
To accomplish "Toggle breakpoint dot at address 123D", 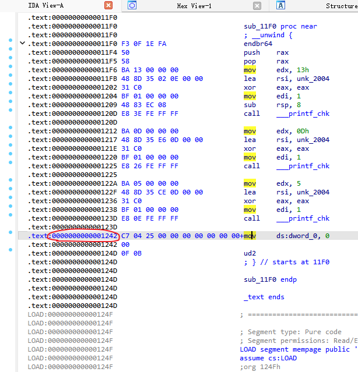I will pyautogui.click(x=10, y=215).
